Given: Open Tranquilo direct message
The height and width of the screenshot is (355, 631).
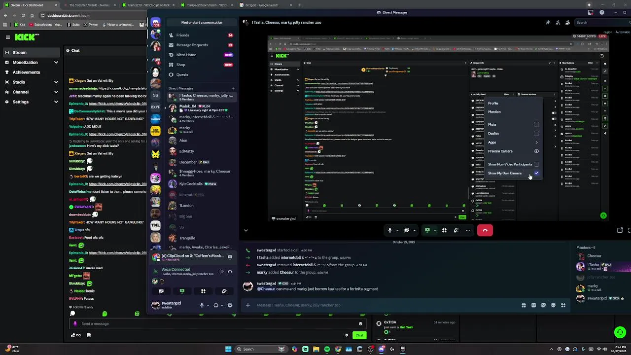Looking at the screenshot, I should point(201,238).
